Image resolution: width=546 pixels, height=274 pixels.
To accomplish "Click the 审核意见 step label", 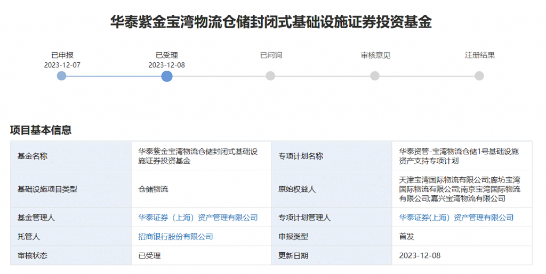I will 375,55.
